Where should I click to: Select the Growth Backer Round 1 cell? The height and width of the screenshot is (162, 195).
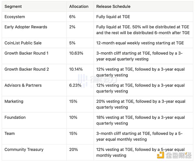click(26, 53)
